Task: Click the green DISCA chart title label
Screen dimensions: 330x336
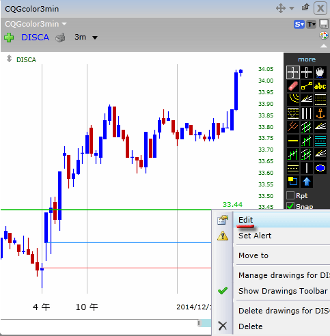Action: pyautogui.click(x=26, y=59)
